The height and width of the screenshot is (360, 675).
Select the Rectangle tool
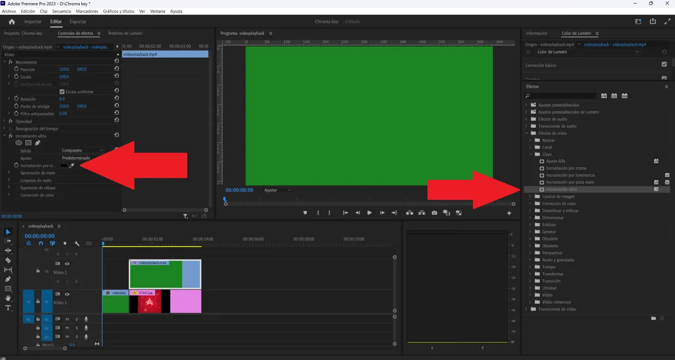(8, 289)
